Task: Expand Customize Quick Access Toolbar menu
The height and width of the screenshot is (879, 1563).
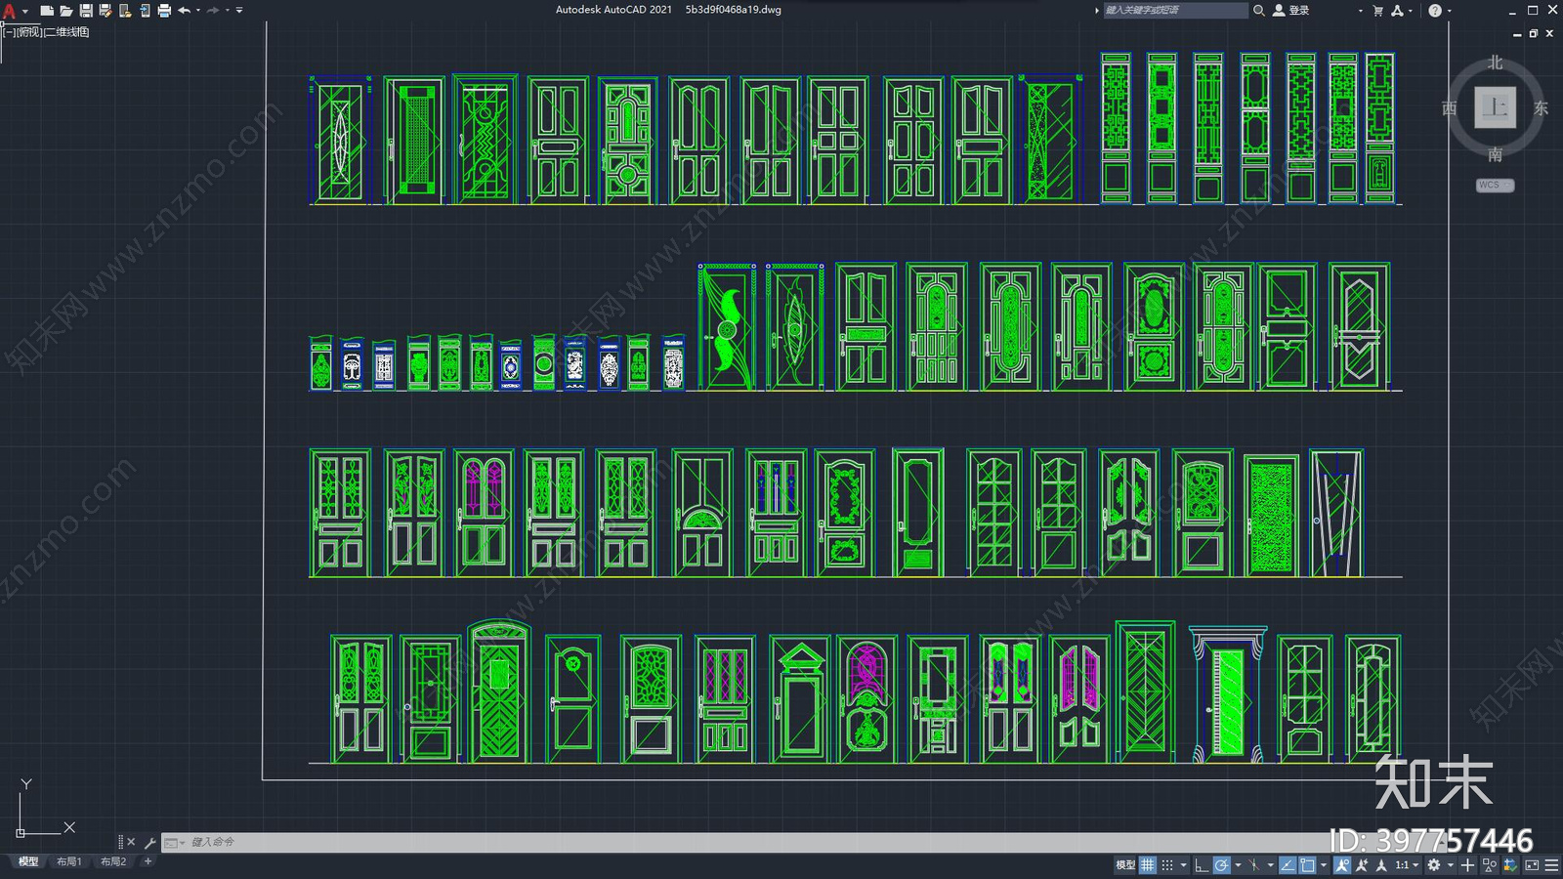Action: click(239, 11)
